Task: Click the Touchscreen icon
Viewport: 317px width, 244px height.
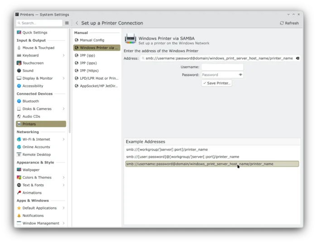Action: 19,63
